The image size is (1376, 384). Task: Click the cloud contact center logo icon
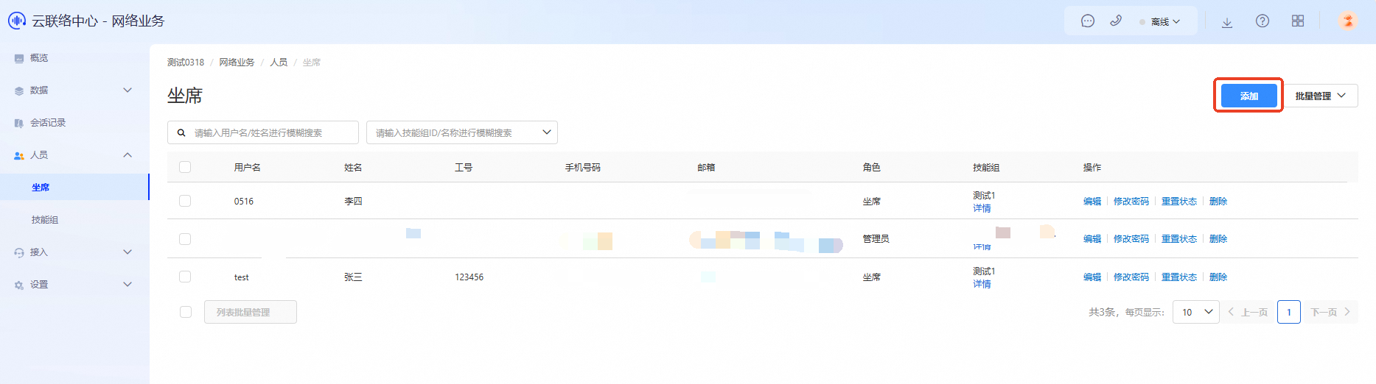[17, 21]
